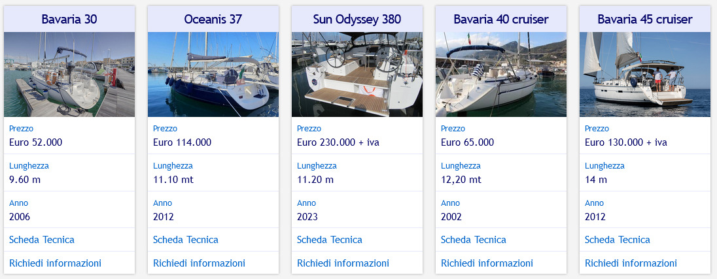The width and height of the screenshot is (717, 279).
Task: Click the Sun Odyssey 380 title heading
Action: click(x=357, y=19)
